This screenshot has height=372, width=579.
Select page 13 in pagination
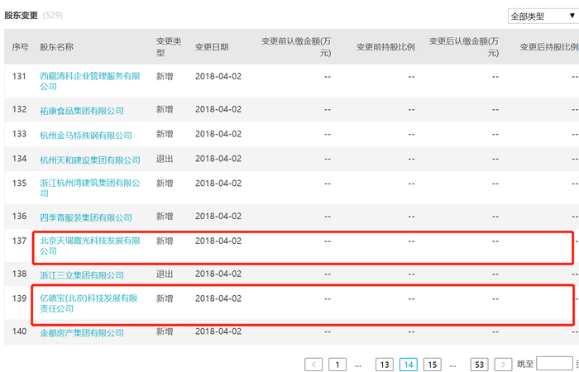pos(385,365)
